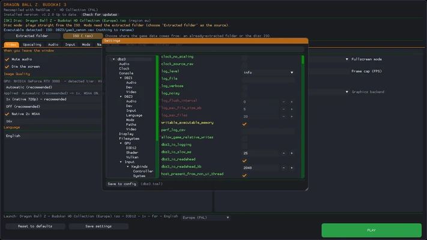Viewport: 427px width, 240px height.
Task: Uncheck dbz3_io_readahead option
Action: pos(244,161)
